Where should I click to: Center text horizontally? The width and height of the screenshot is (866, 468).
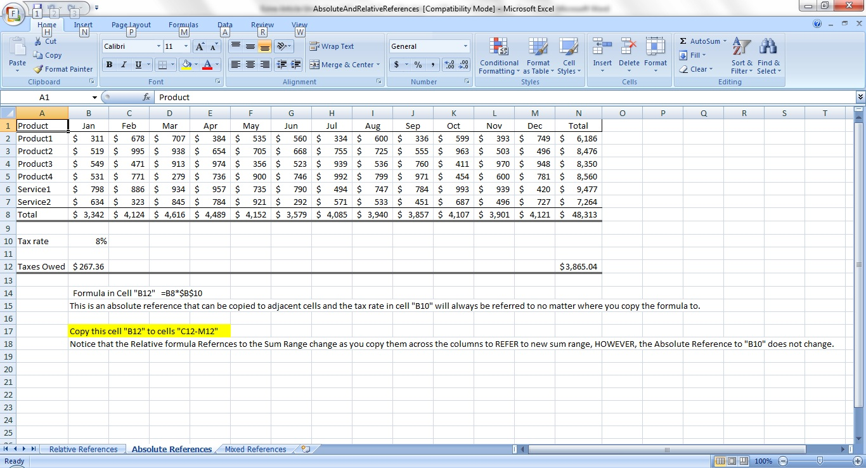tap(250, 65)
